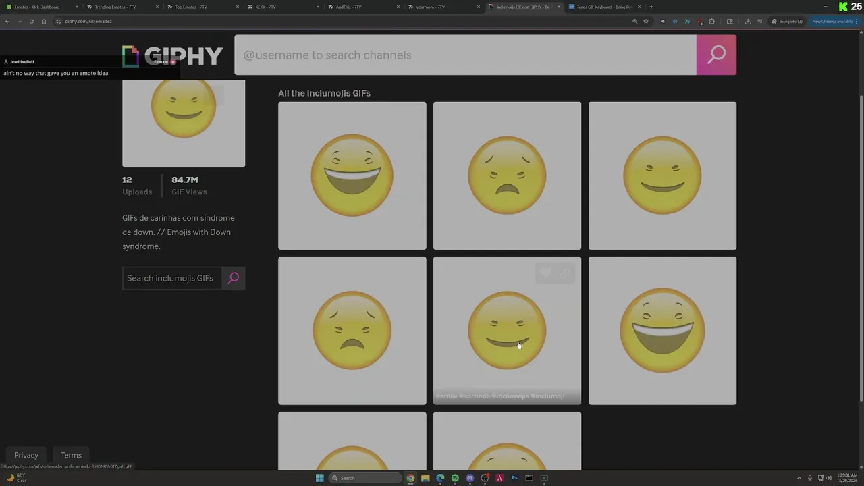
Task: Open the channel avatar smiley image
Action: click(x=184, y=123)
